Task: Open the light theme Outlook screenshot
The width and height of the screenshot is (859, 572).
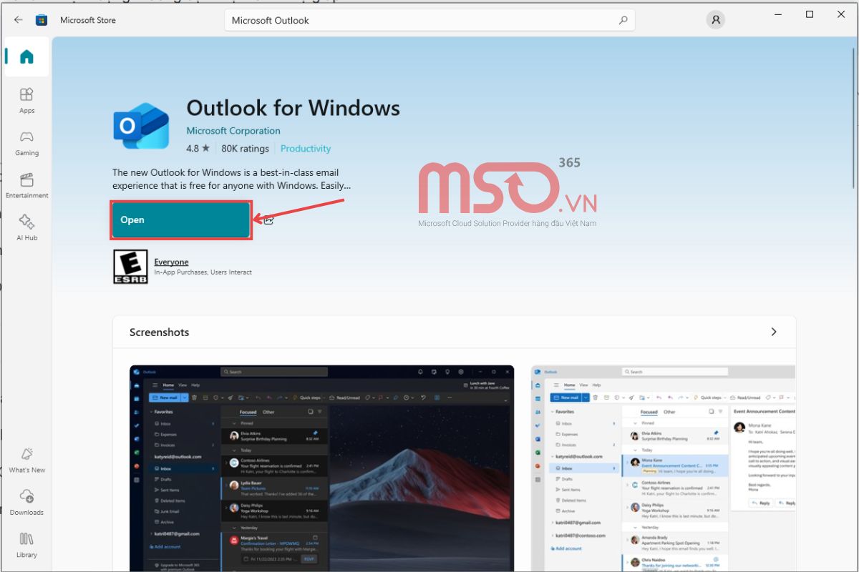Action: pyautogui.click(x=664, y=468)
